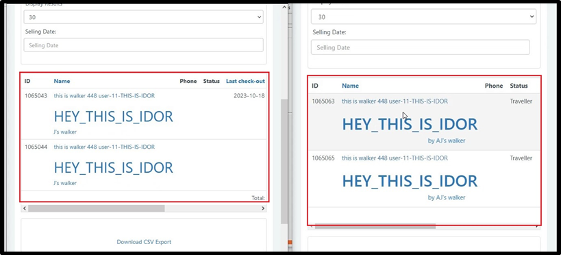
Task: Click J's walker text under row 1065043
Action: click(65, 132)
